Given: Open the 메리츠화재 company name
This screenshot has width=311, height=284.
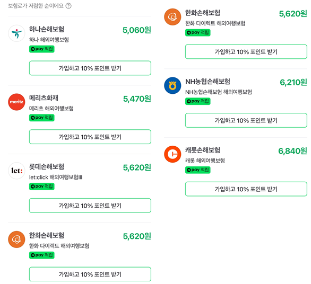Looking at the screenshot, I should click(x=44, y=98).
